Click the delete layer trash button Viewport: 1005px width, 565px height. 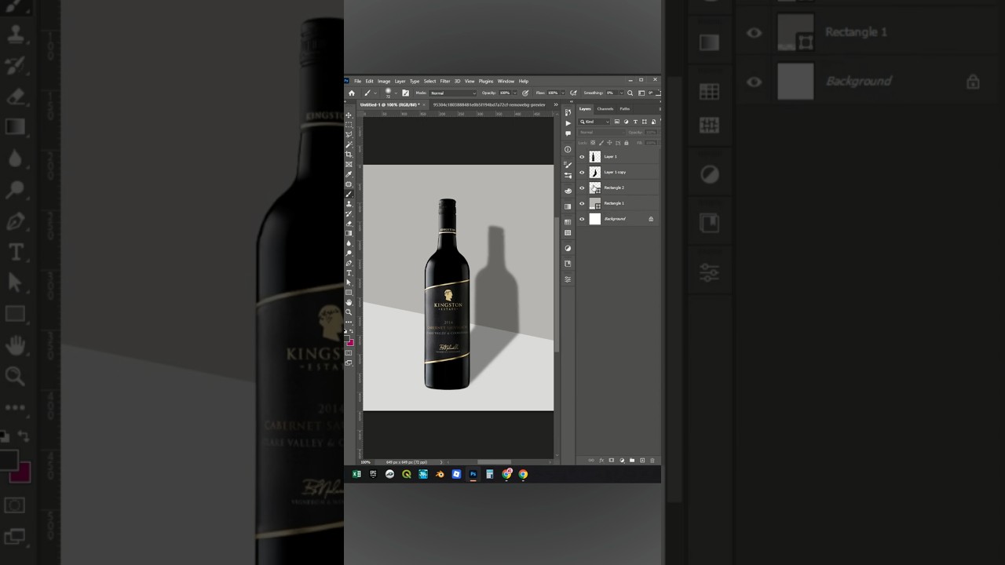tap(652, 461)
